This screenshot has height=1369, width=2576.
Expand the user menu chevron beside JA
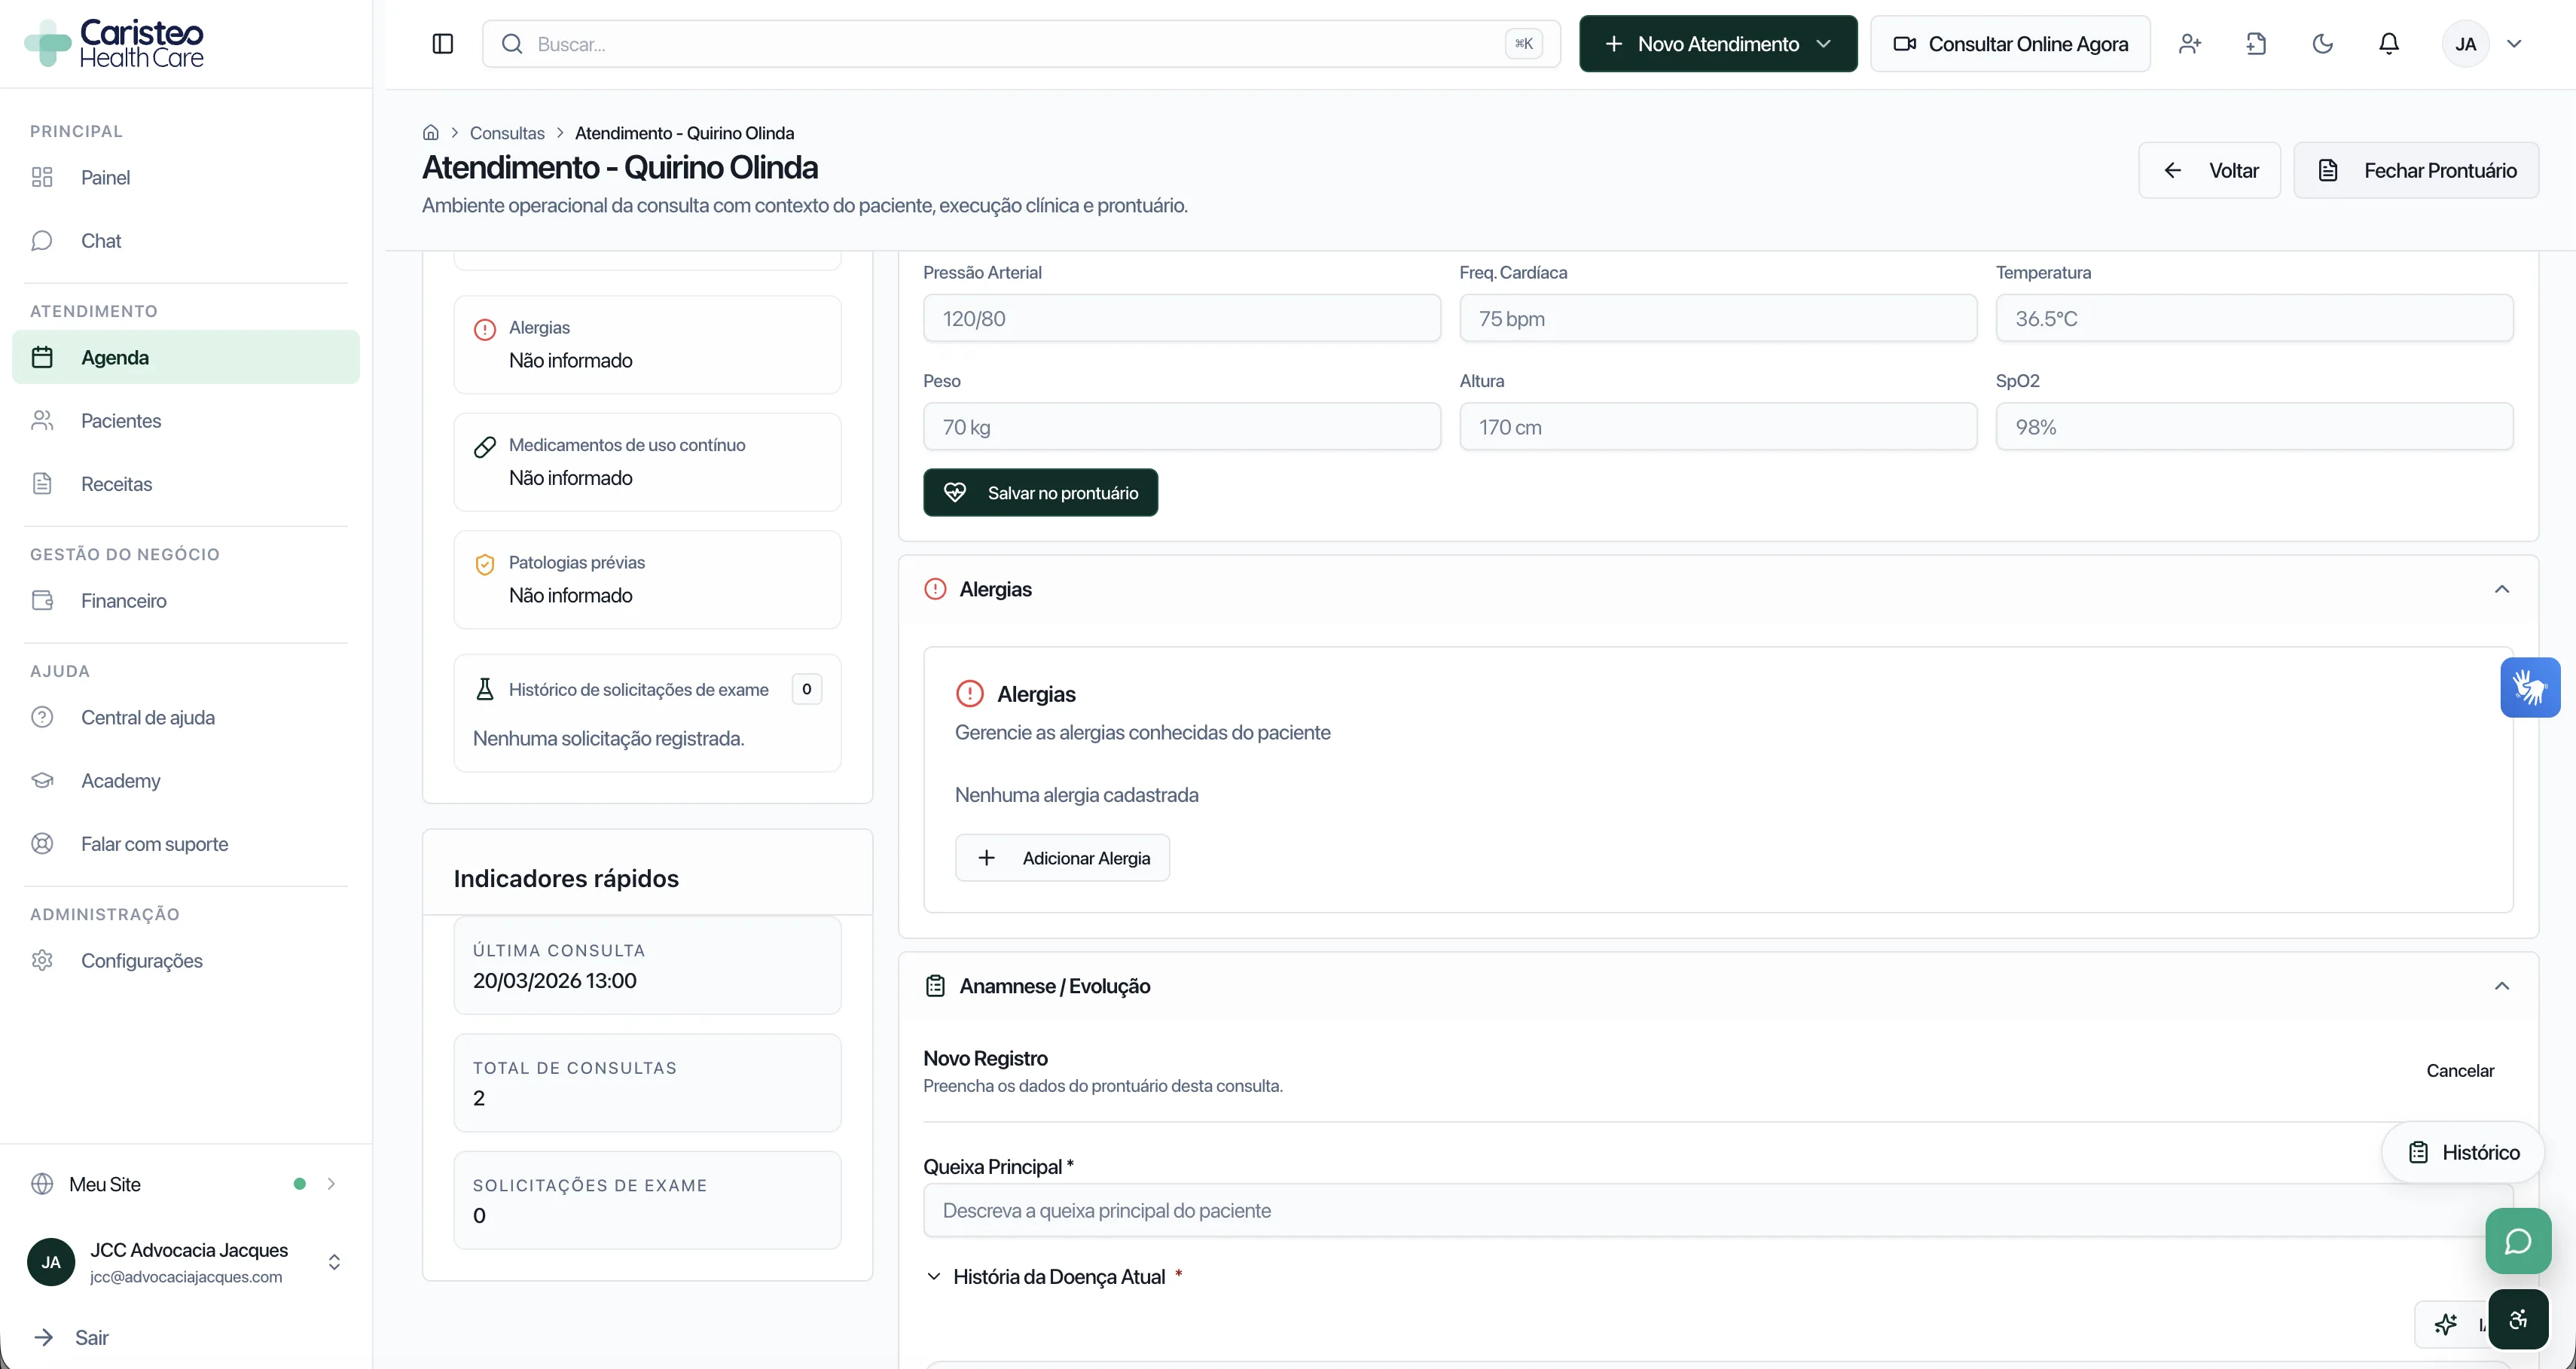point(2514,44)
